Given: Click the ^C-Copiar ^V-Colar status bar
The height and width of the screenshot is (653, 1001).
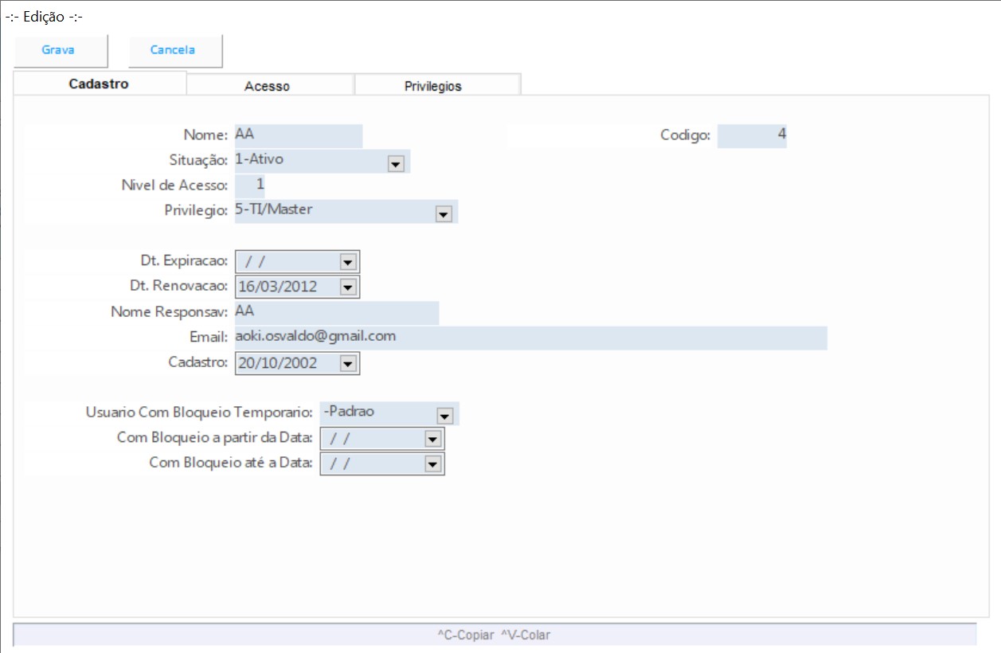Looking at the screenshot, I should [x=494, y=635].
